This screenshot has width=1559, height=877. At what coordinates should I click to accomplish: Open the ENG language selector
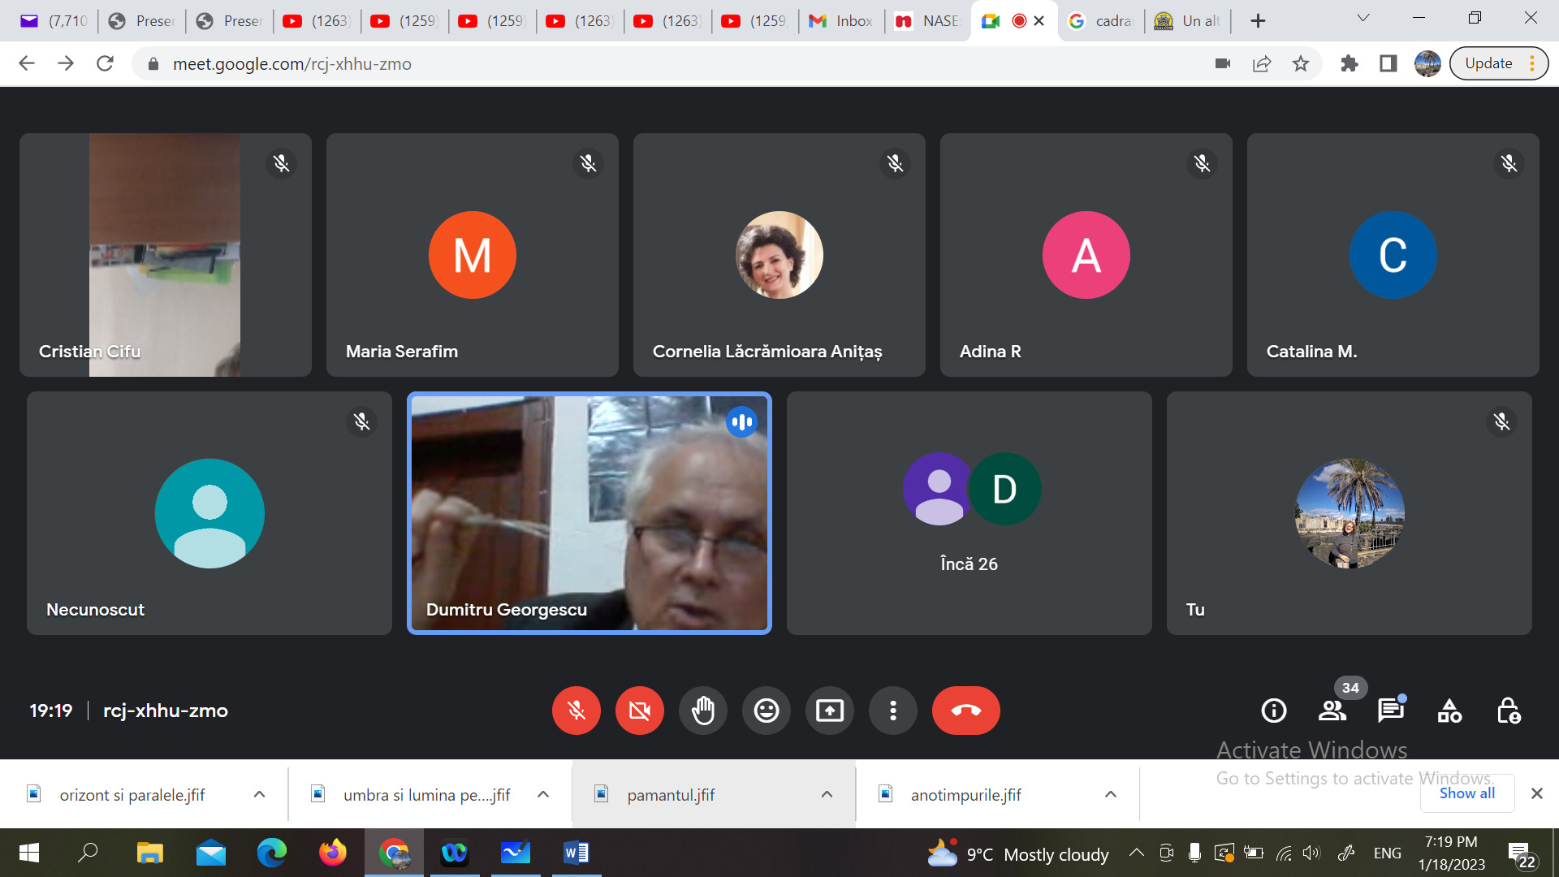coord(1387,853)
